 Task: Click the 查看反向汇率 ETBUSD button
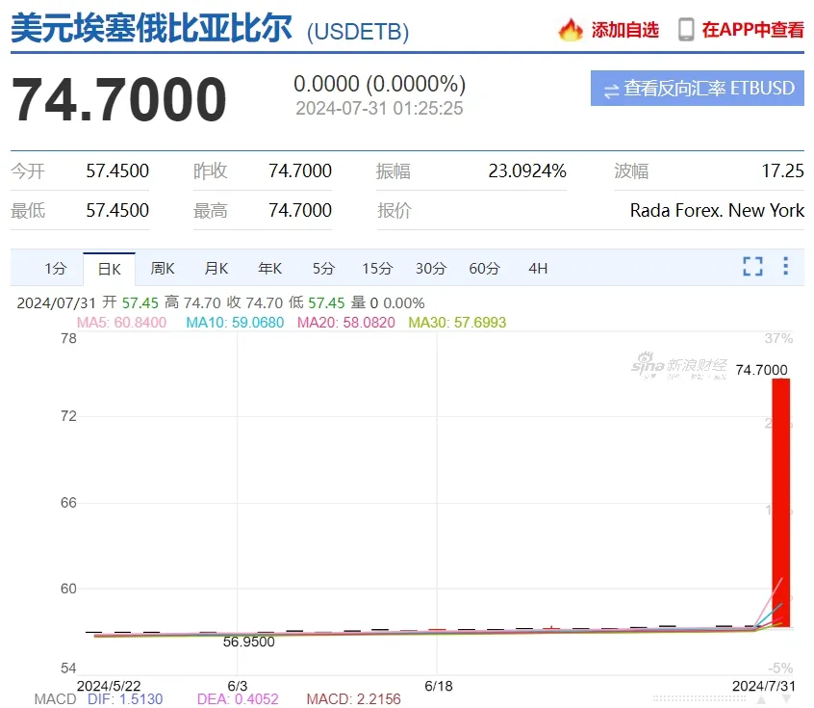(x=697, y=88)
